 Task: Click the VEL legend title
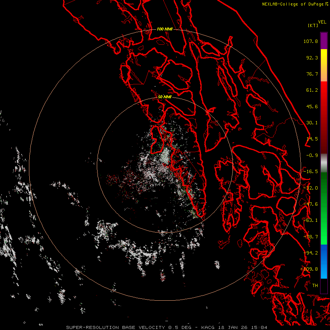(x=322, y=22)
